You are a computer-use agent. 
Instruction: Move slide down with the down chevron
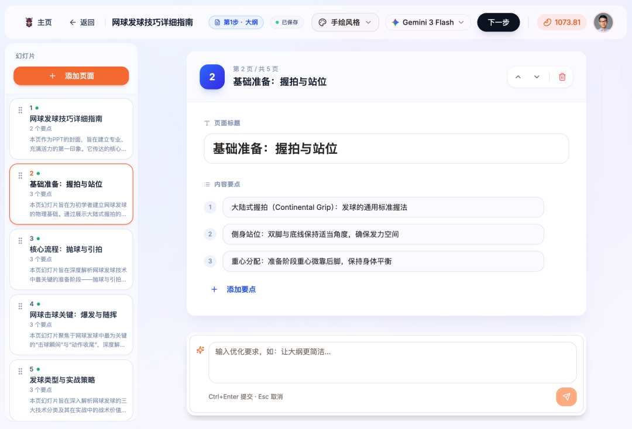[537, 77]
